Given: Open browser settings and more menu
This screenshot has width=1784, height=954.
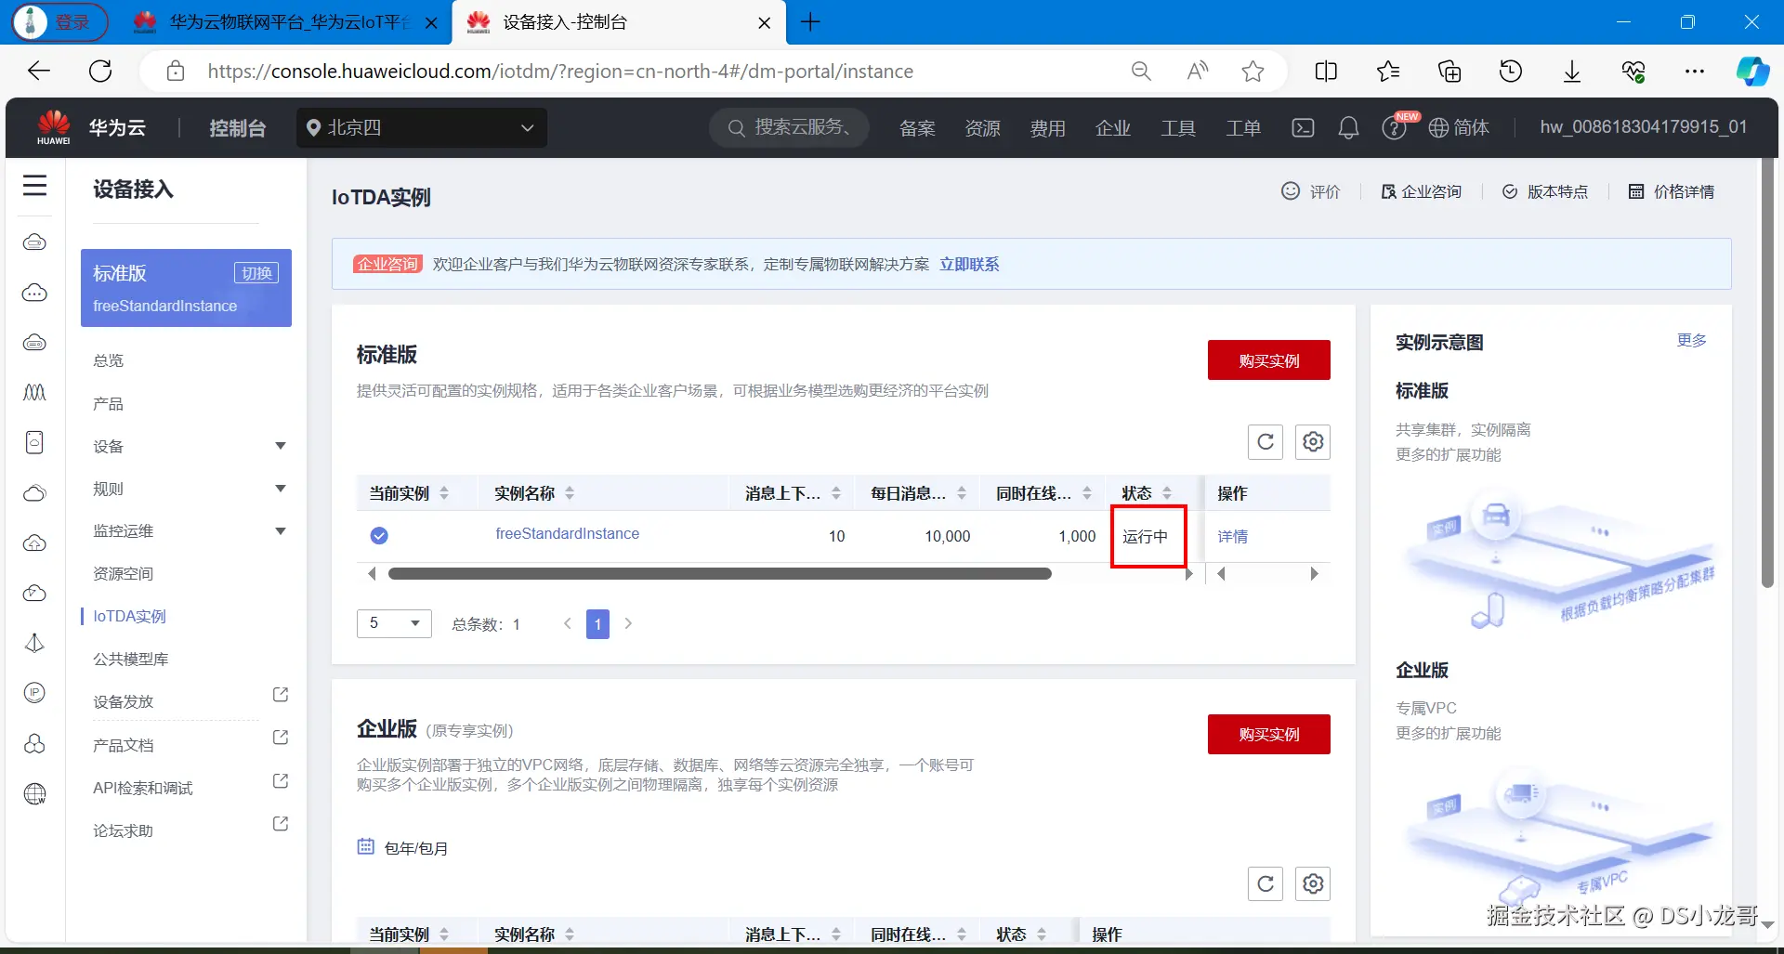Looking at the screenshot, I should 1695,72.
